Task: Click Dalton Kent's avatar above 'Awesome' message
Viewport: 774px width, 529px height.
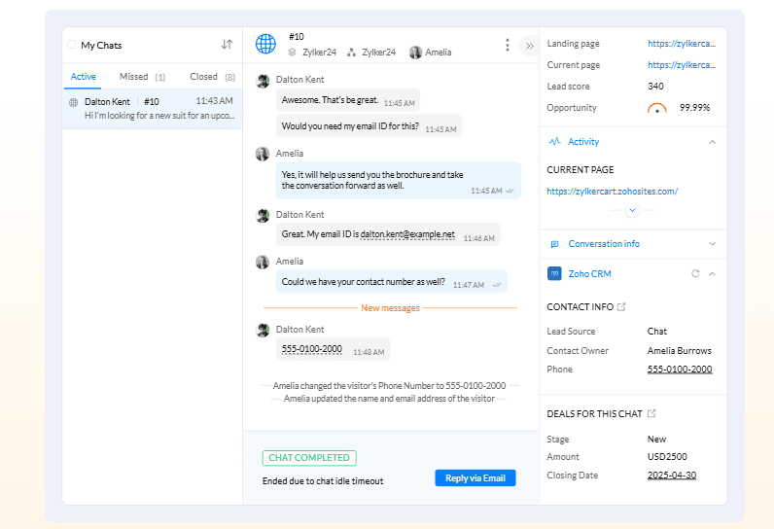Action: pos(263,81)
